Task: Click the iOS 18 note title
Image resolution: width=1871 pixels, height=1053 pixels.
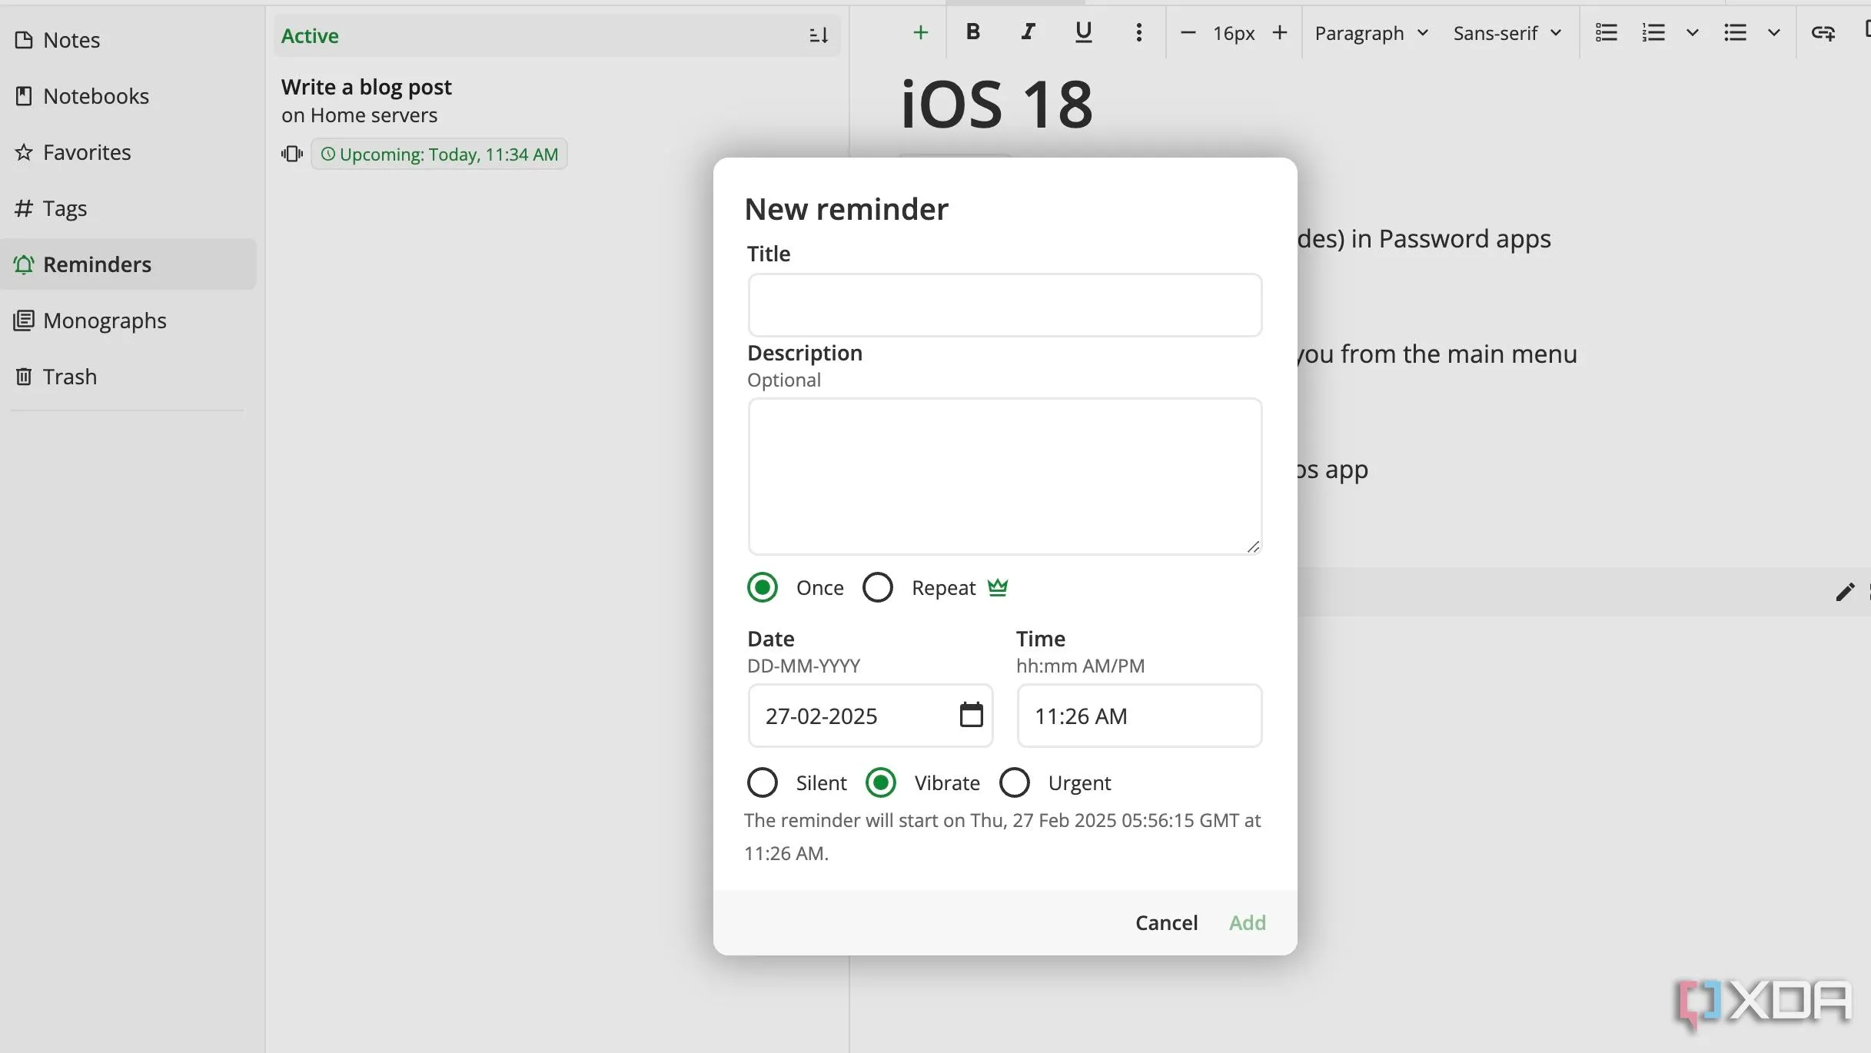Action: point(996,105)
